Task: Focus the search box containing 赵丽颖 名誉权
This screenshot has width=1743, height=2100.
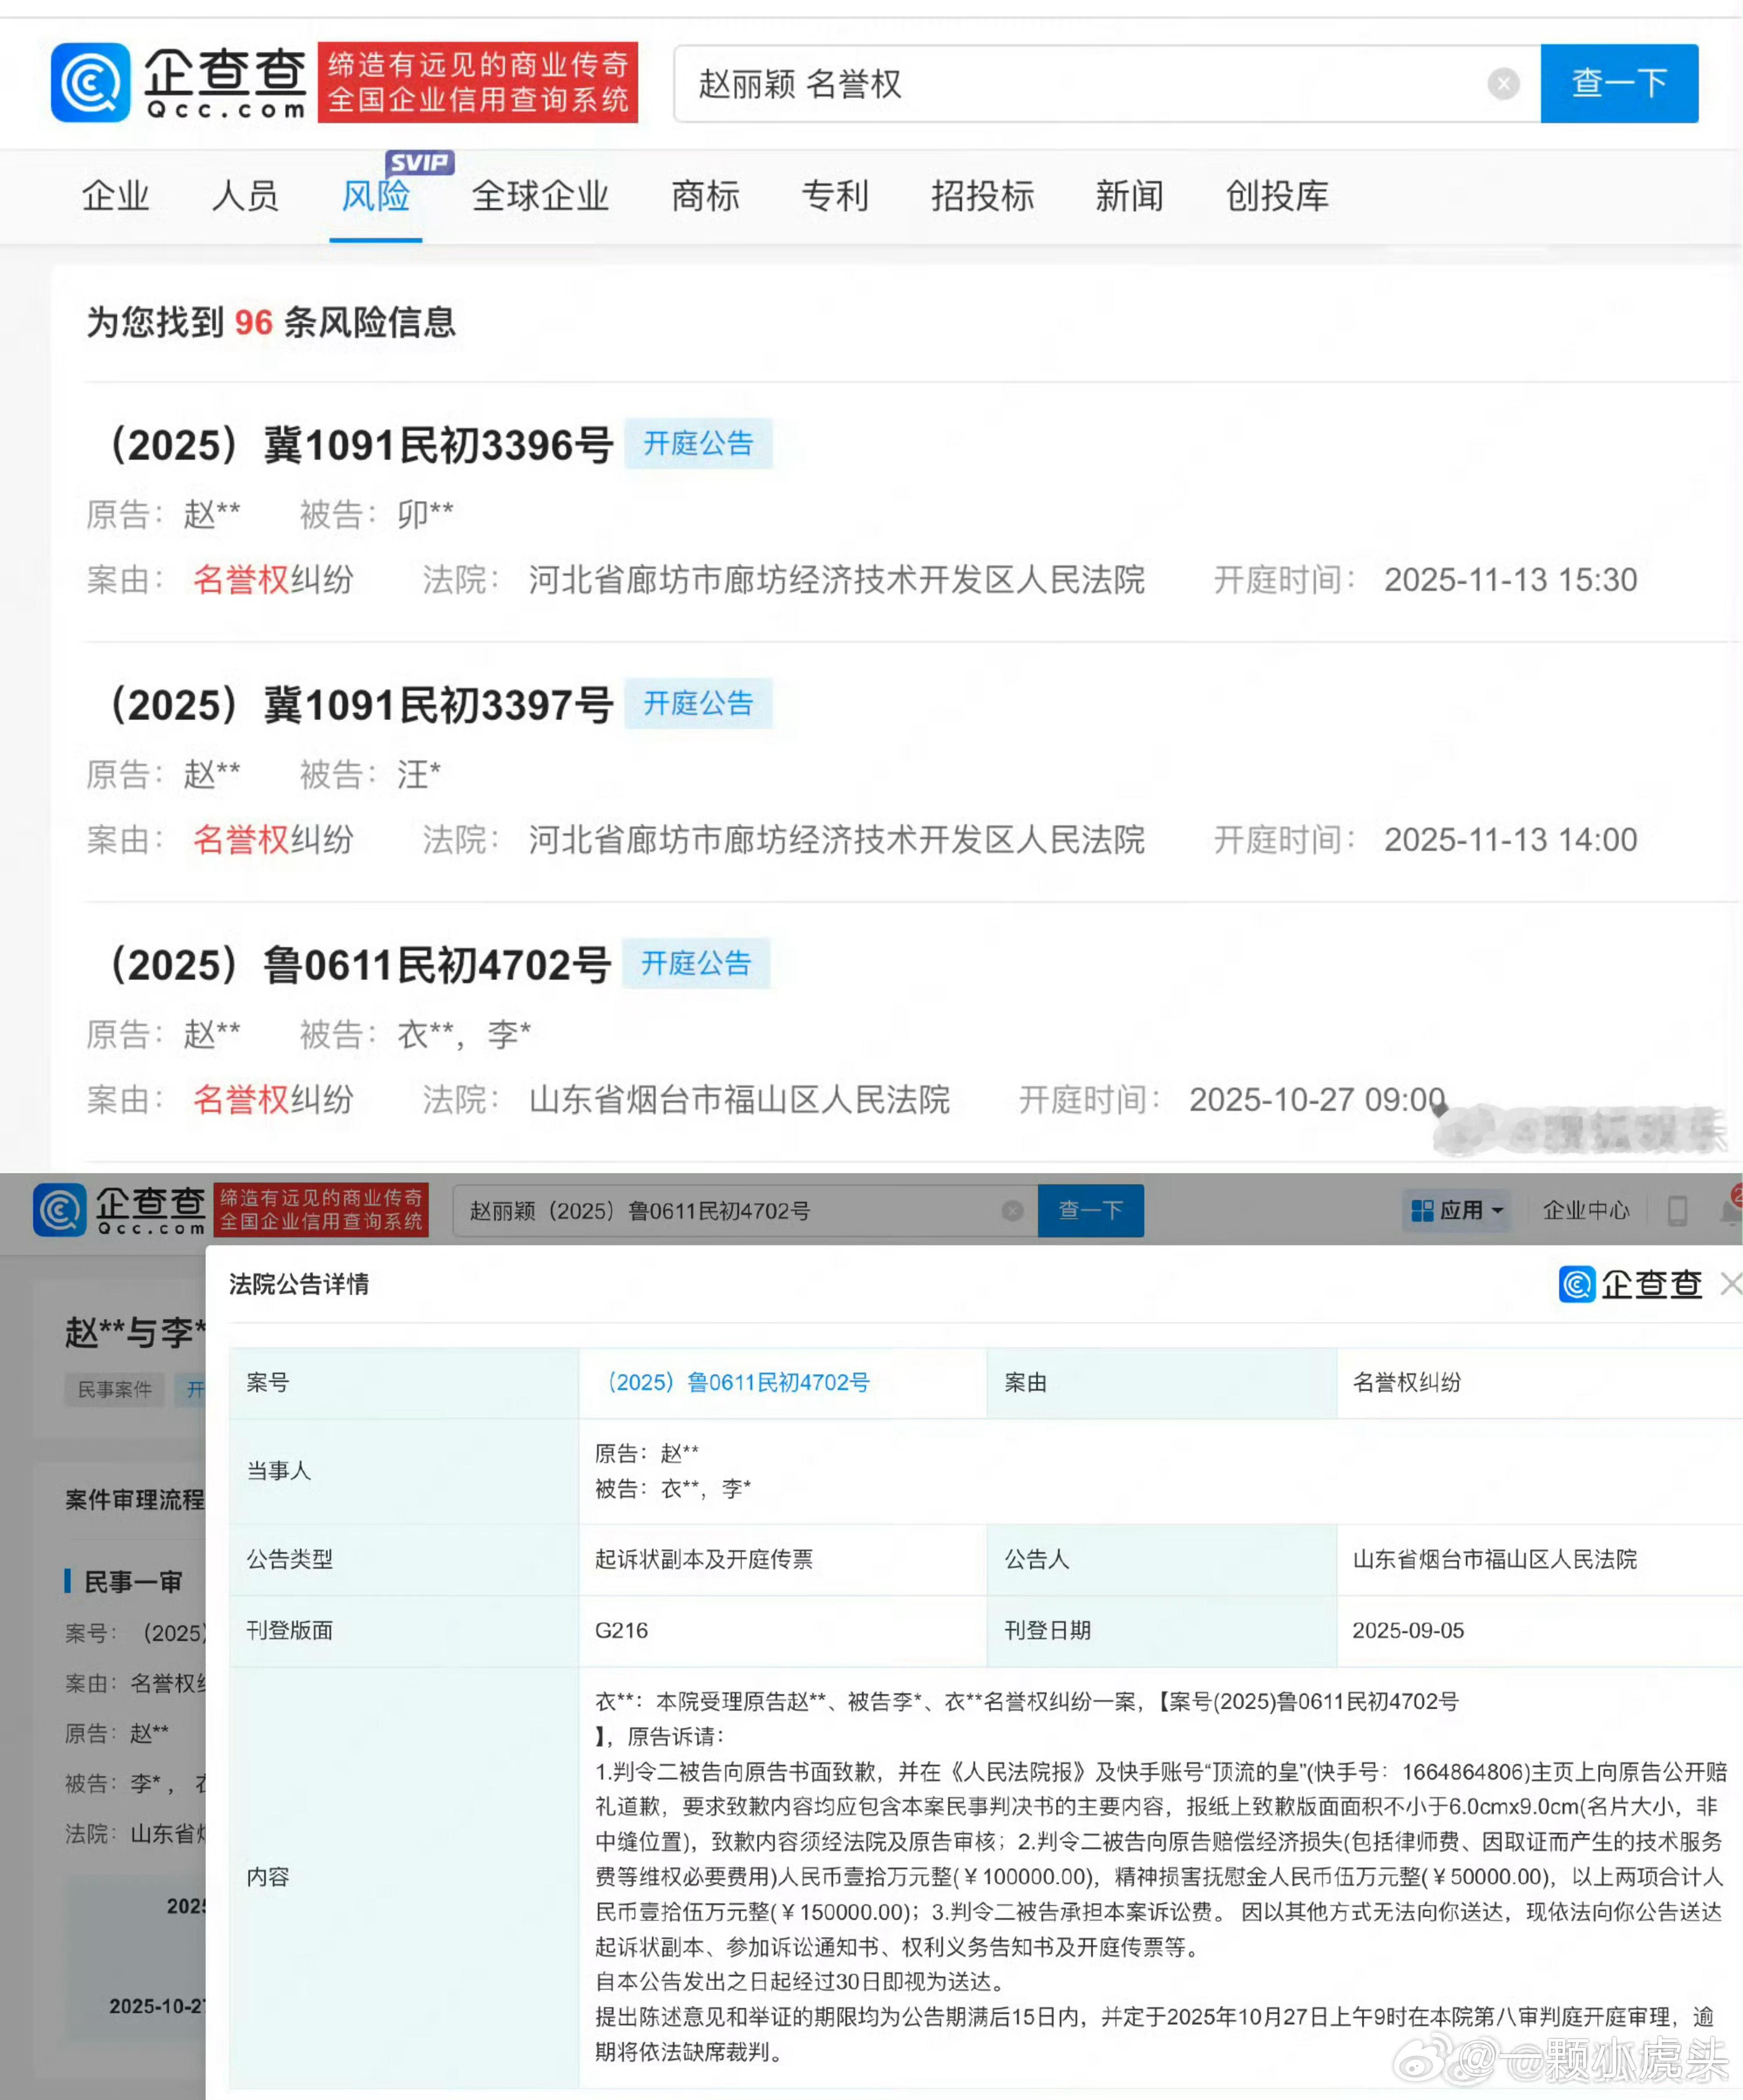Action: (1107, 83)
